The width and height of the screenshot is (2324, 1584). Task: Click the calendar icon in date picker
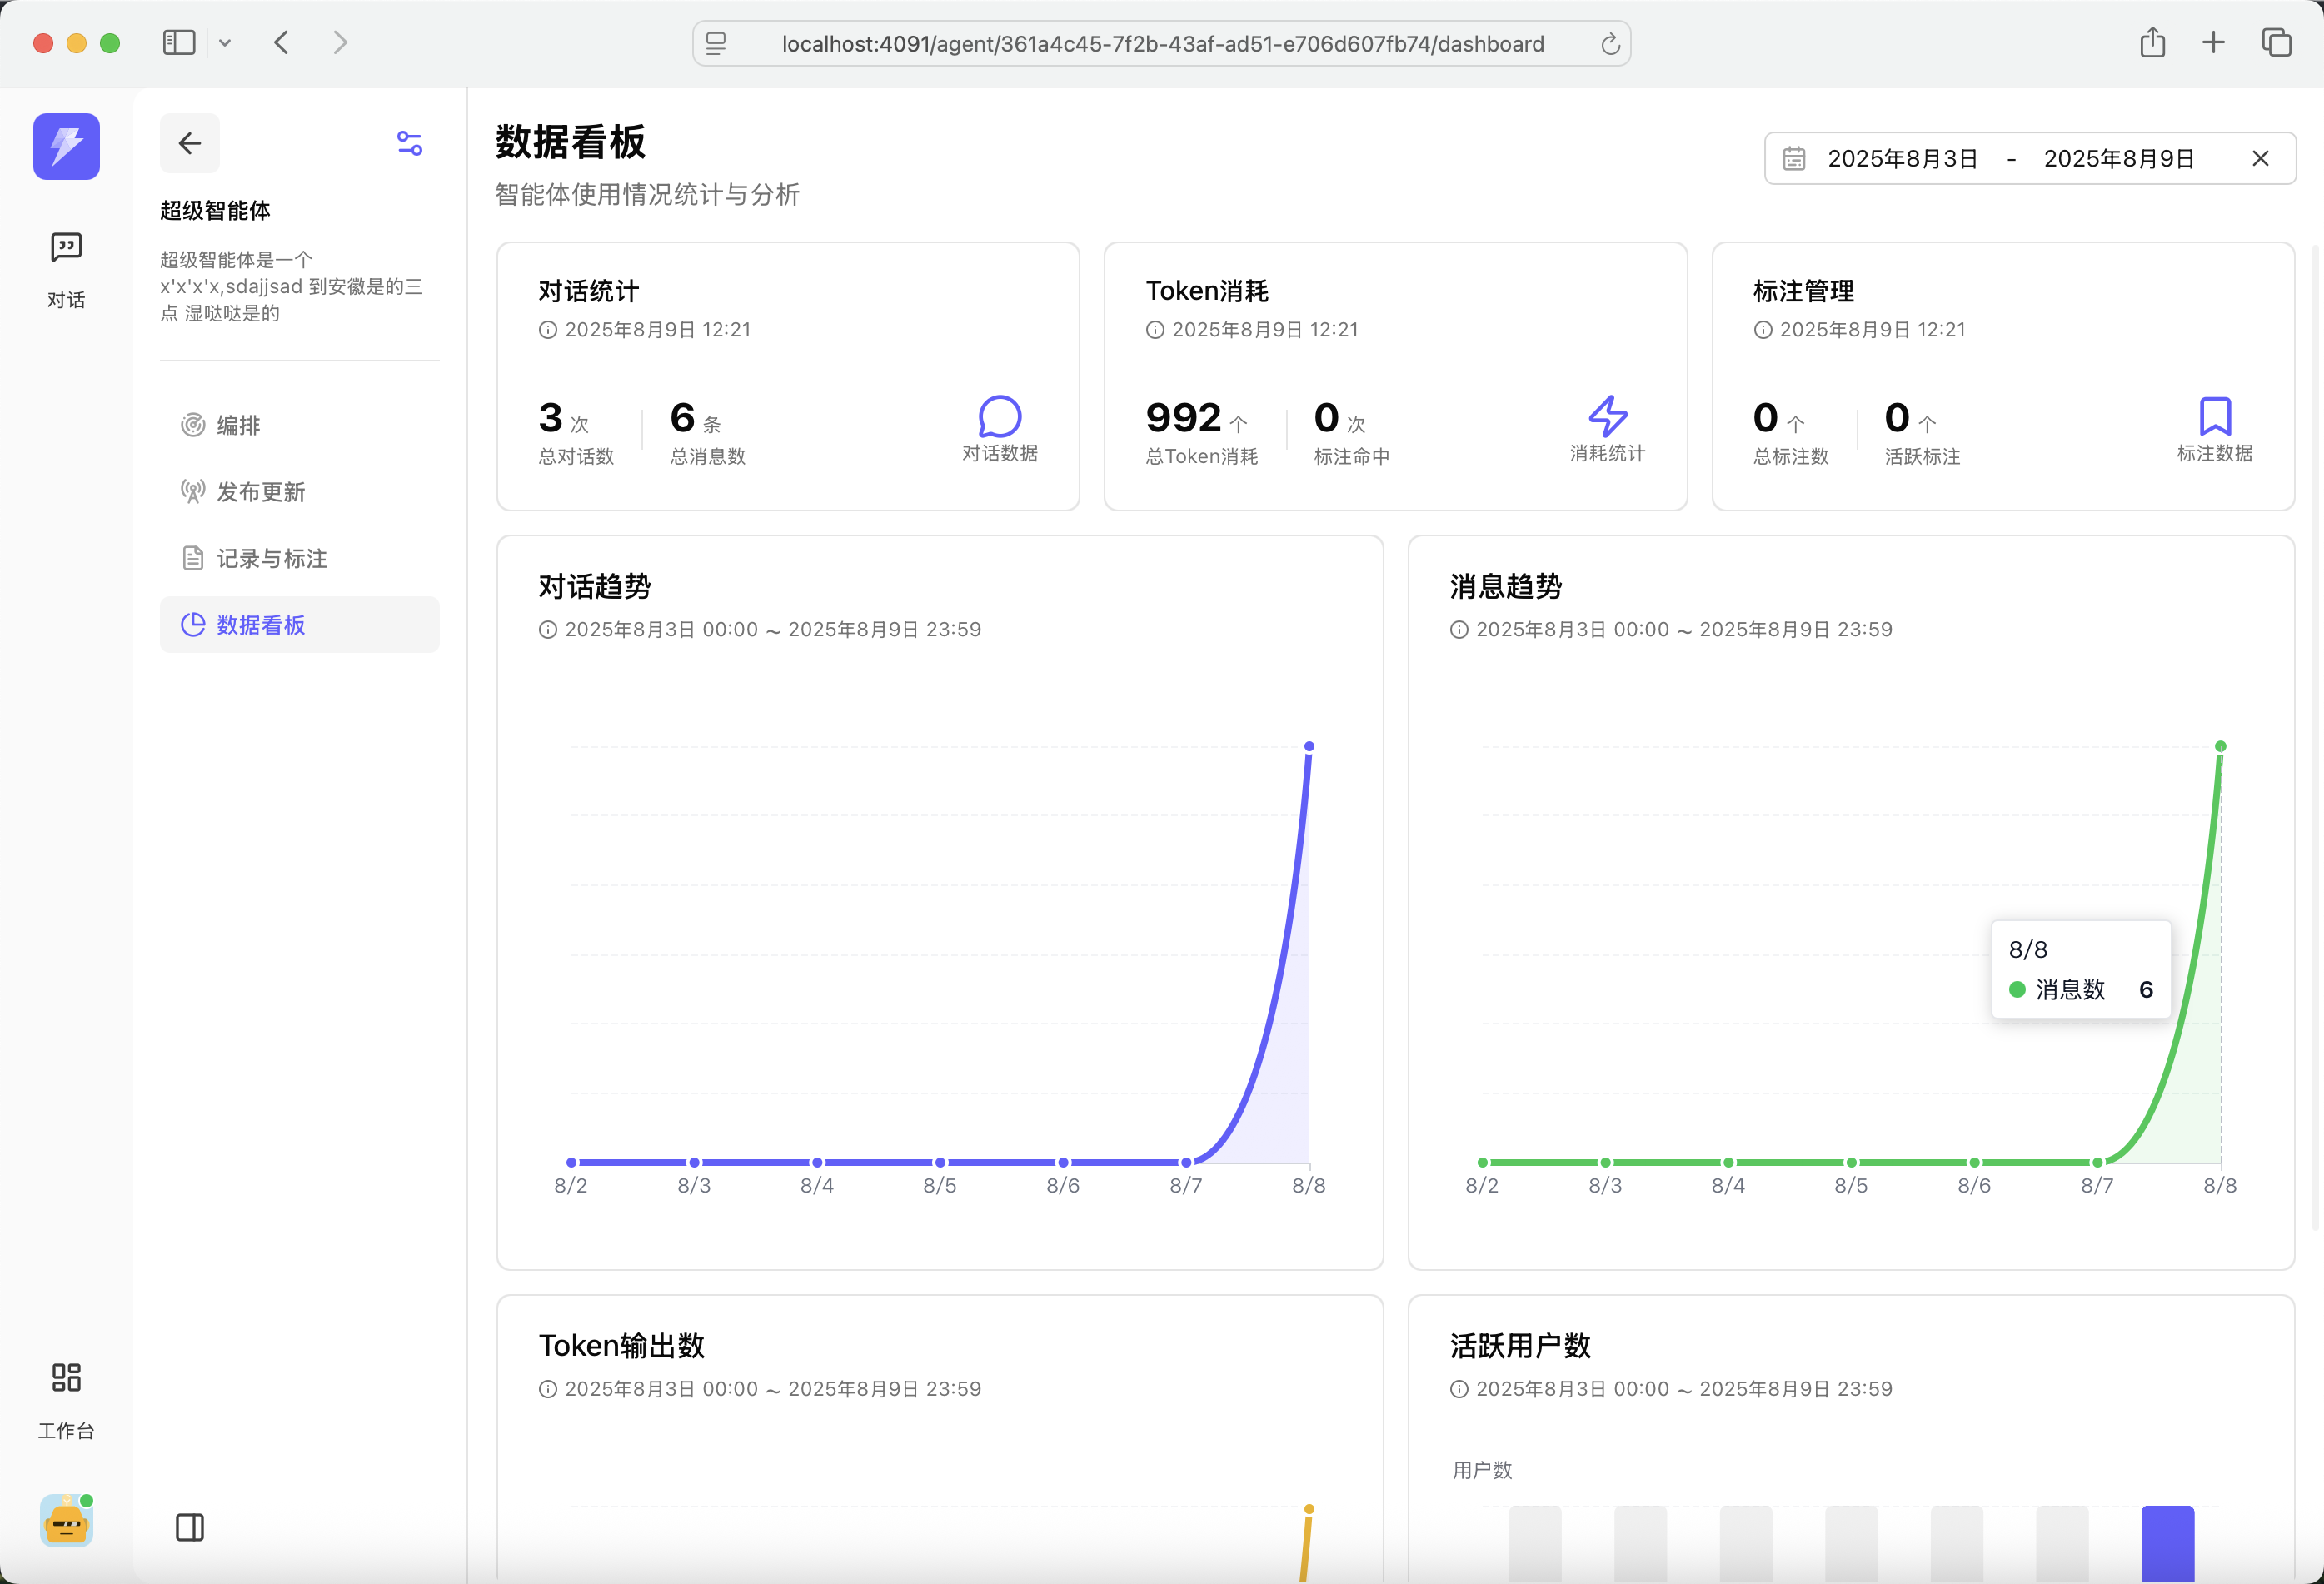click(1794, 158)
